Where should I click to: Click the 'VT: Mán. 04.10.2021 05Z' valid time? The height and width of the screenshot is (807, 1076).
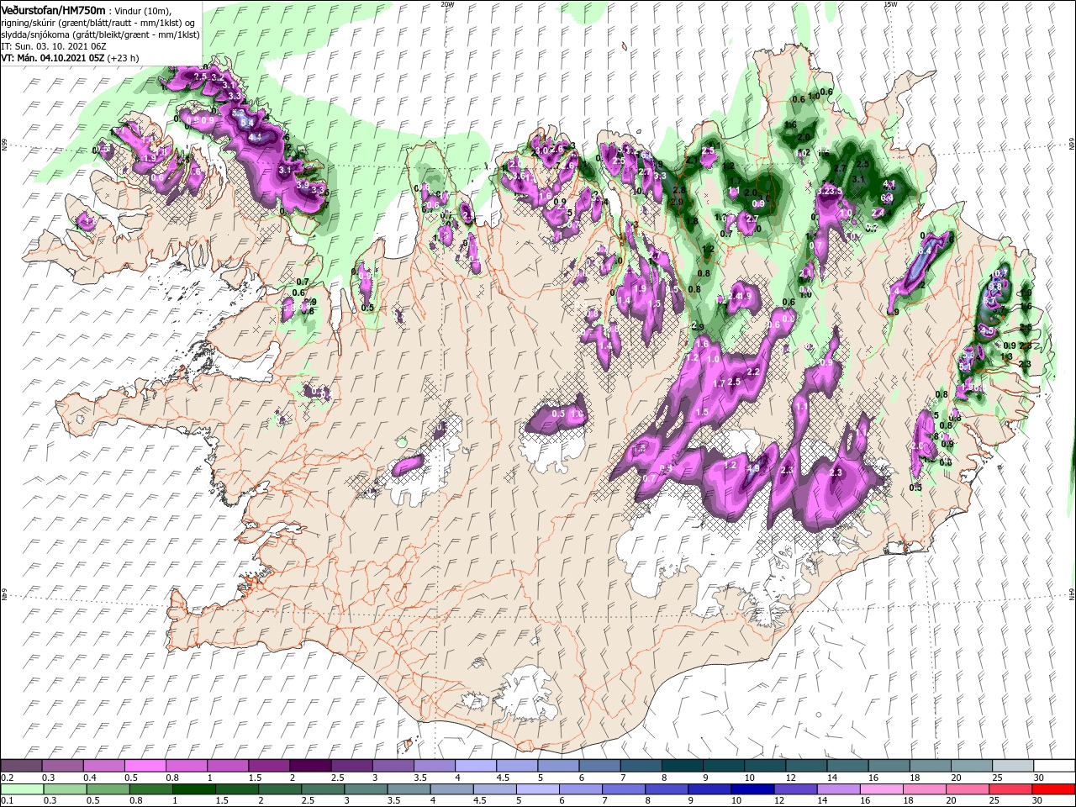(x=52, y=58)
